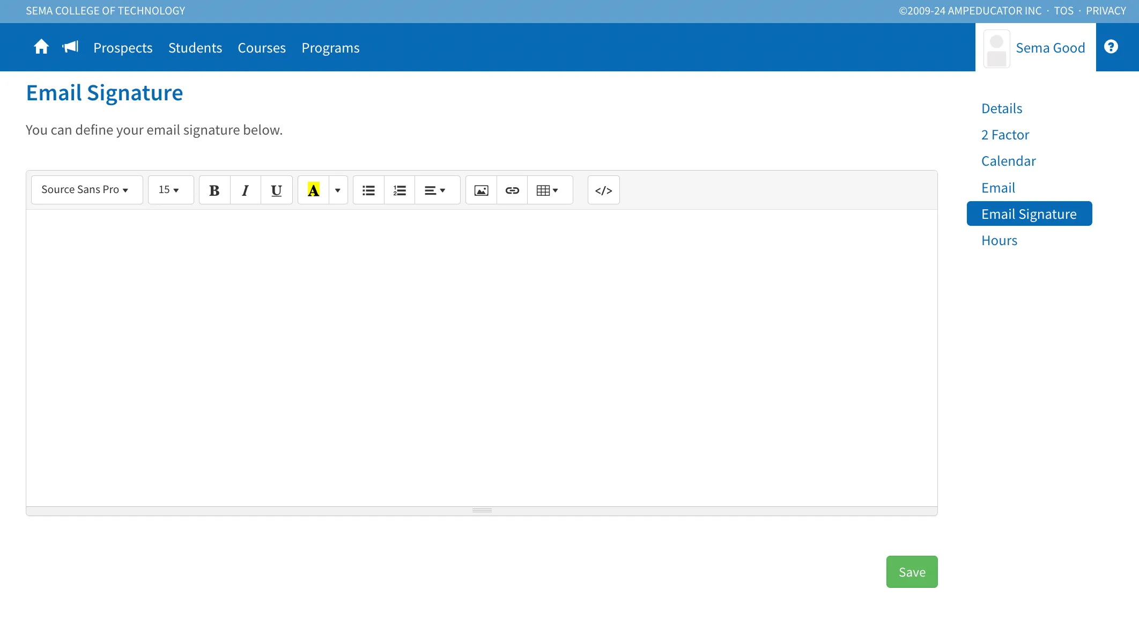Image resolution: width=1139 pixels, height=619 pixels.
Task: Open the insert table dropdown
Action: (550, 190)
